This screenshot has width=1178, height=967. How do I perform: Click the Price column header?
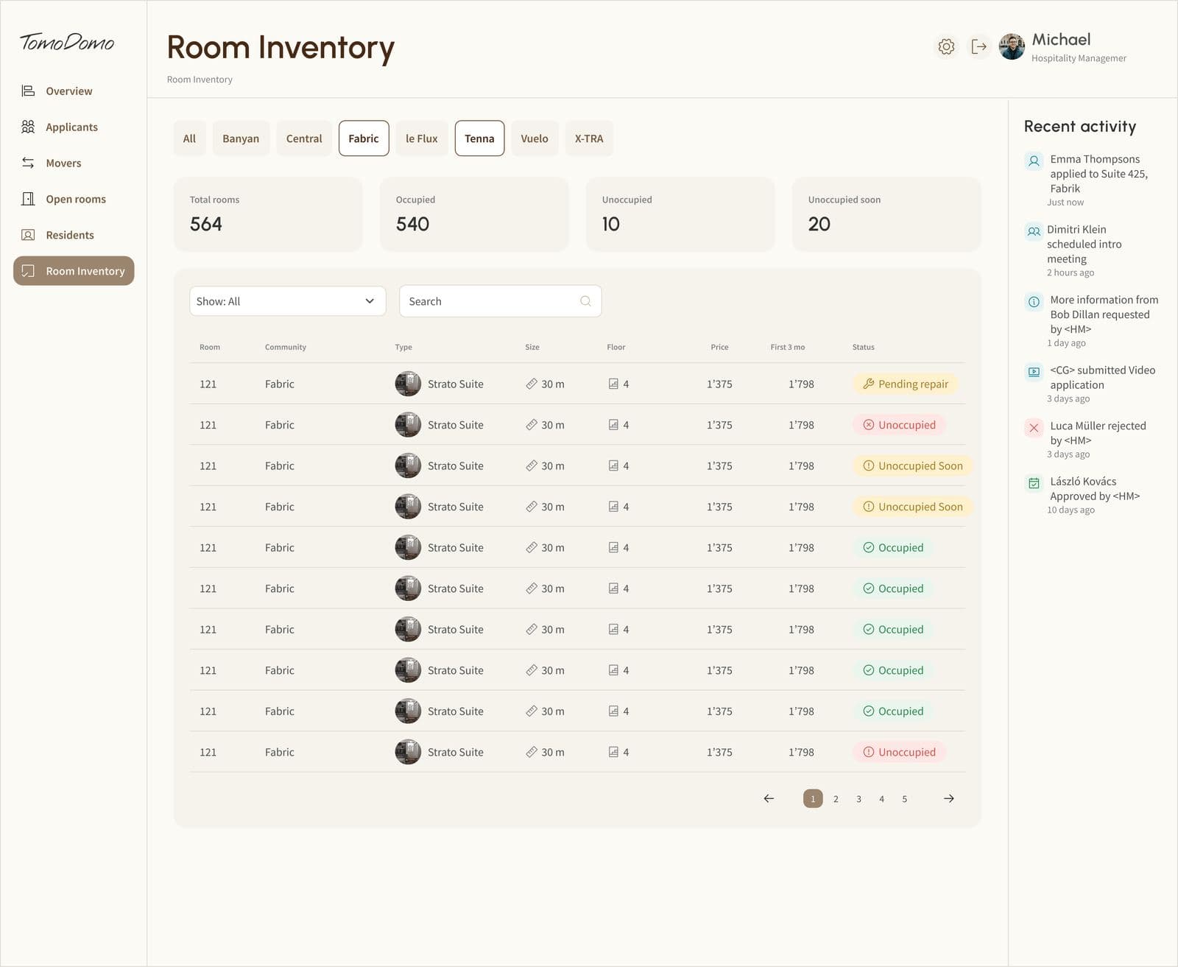pyautogui.click(x=719, y=347)
